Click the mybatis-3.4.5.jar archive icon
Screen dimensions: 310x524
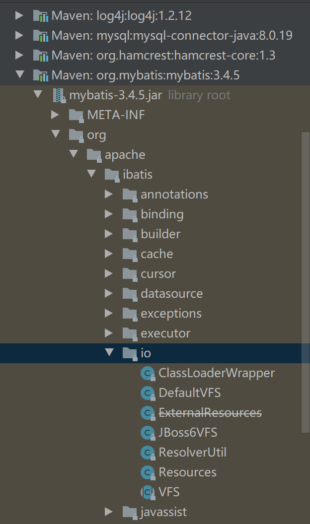coord(60,95)
